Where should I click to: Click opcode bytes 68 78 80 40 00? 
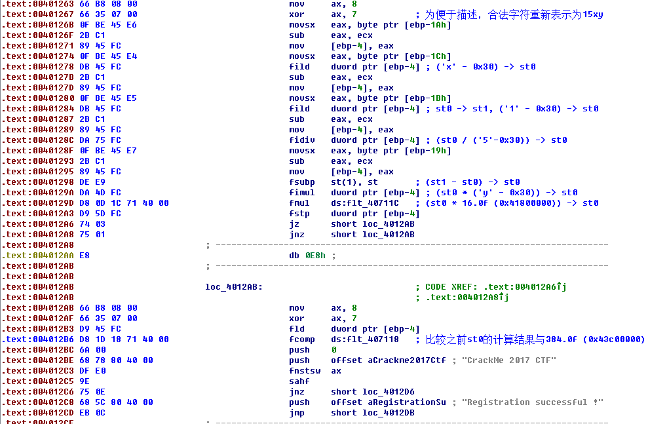[116, 360]
